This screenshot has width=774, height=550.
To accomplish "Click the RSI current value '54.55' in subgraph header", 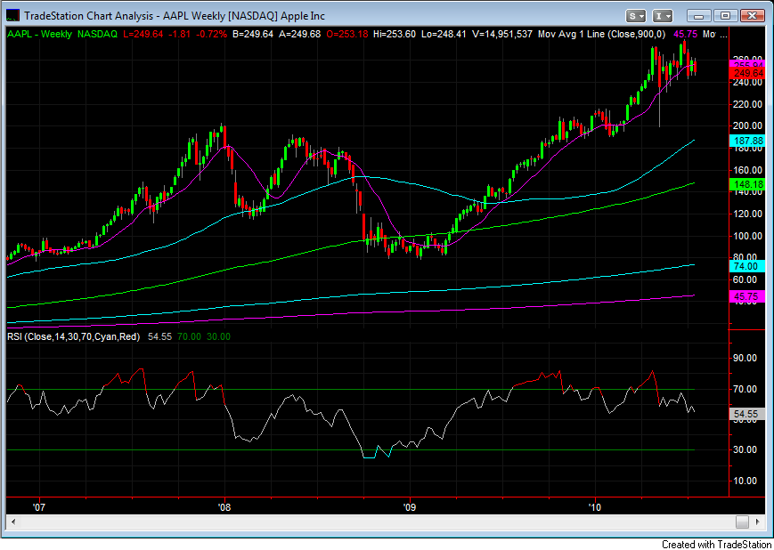I will pos(159,336).
